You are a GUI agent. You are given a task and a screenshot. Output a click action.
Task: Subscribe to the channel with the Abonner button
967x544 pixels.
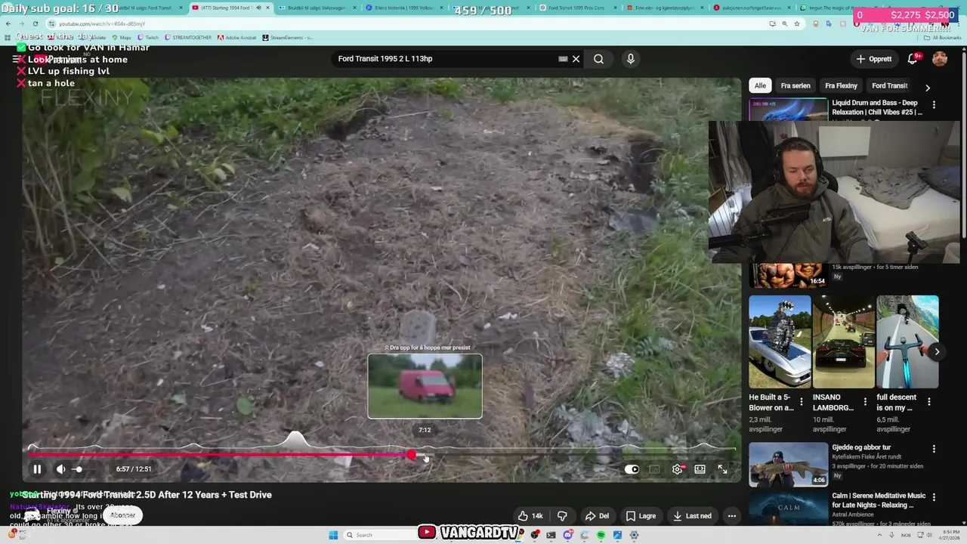tap(122, 515)
